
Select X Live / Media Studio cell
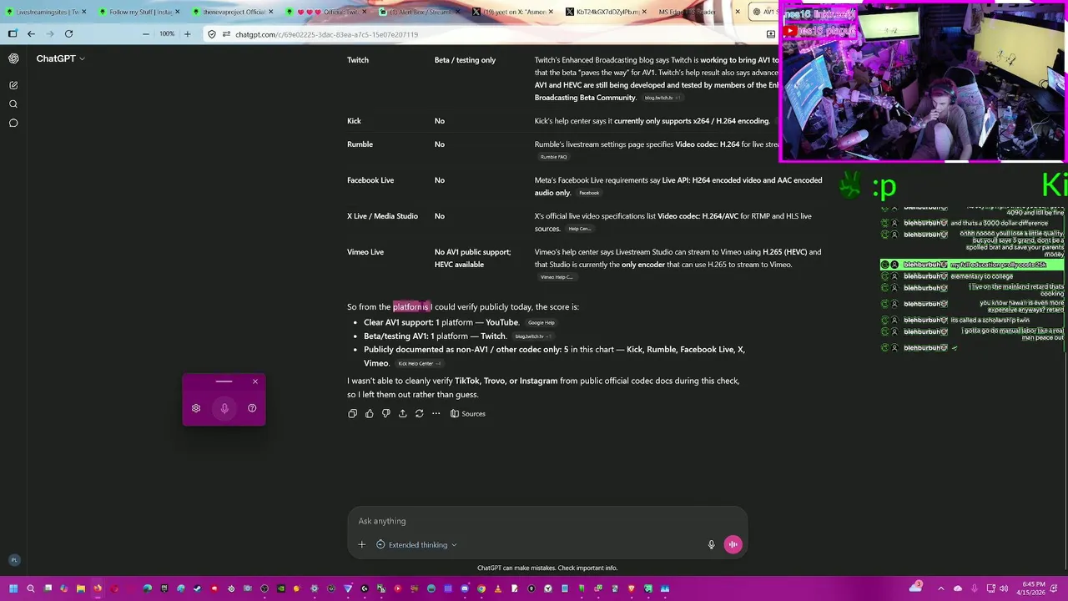point(382,216)
